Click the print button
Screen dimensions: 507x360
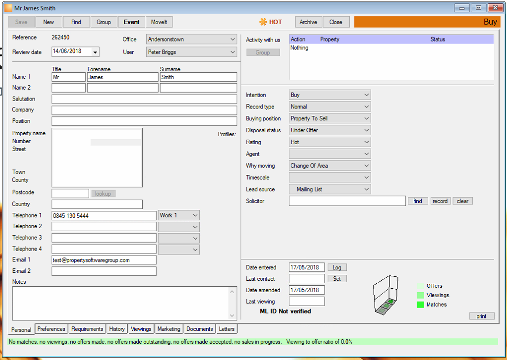pyautogui.click(x=481, y=316)
